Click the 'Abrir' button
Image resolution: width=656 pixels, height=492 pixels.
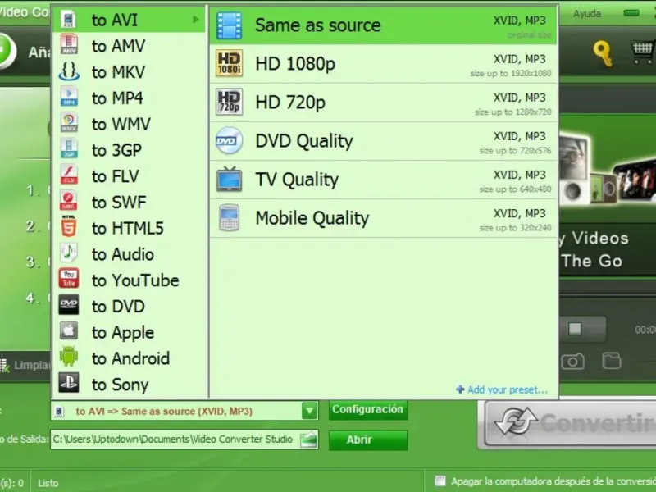click(367, 440)
